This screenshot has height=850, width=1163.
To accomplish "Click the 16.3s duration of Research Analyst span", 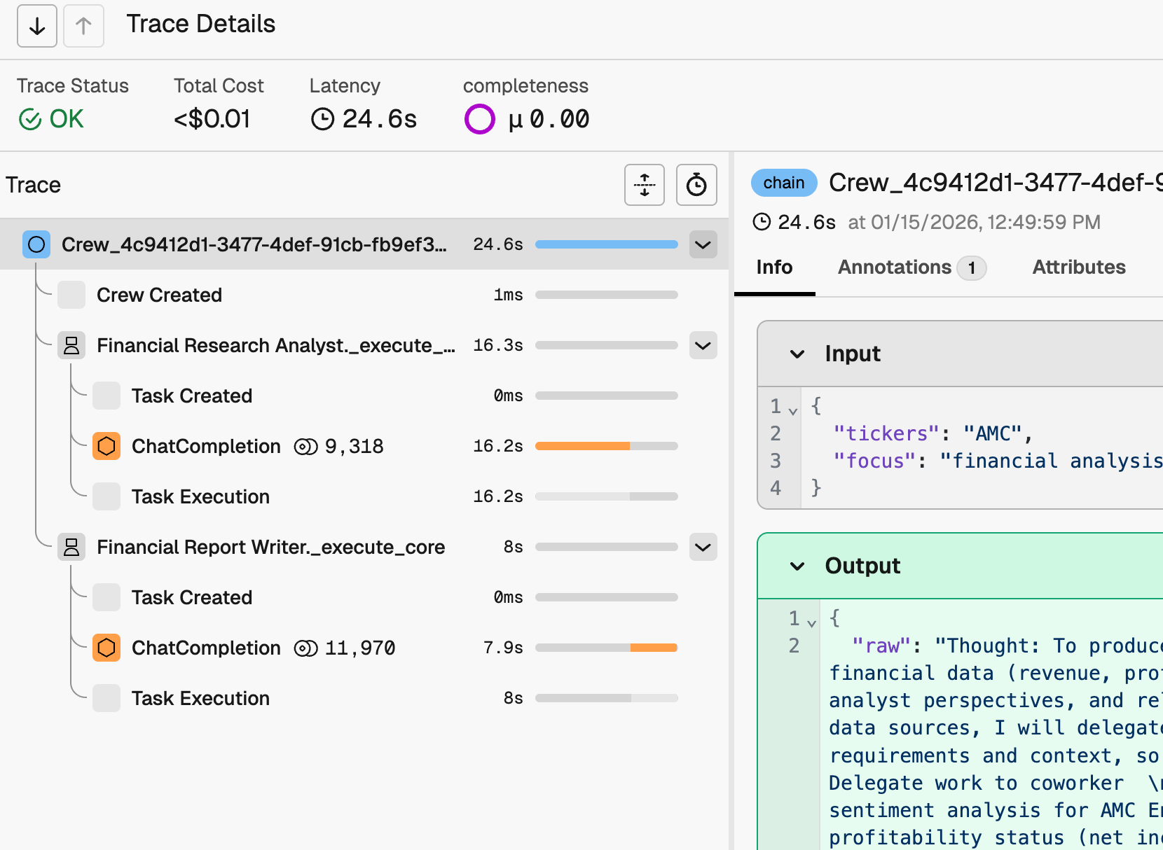I will [x=498, y=345].
